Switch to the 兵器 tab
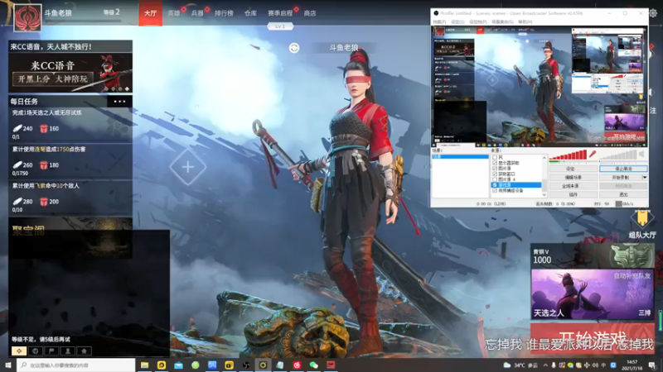This screenshot has width=663, height=372. [x=197, y=13]
